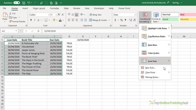Click the bottom align icon

[x=77, y=15]
